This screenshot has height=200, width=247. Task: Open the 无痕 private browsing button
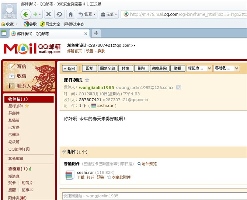click(109, 14)
